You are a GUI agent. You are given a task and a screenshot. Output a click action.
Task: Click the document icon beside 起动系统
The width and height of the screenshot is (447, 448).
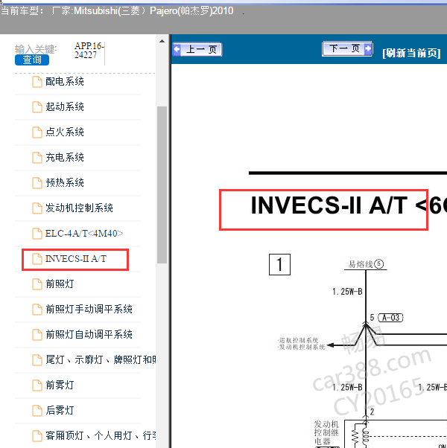(x=37, y=107)
